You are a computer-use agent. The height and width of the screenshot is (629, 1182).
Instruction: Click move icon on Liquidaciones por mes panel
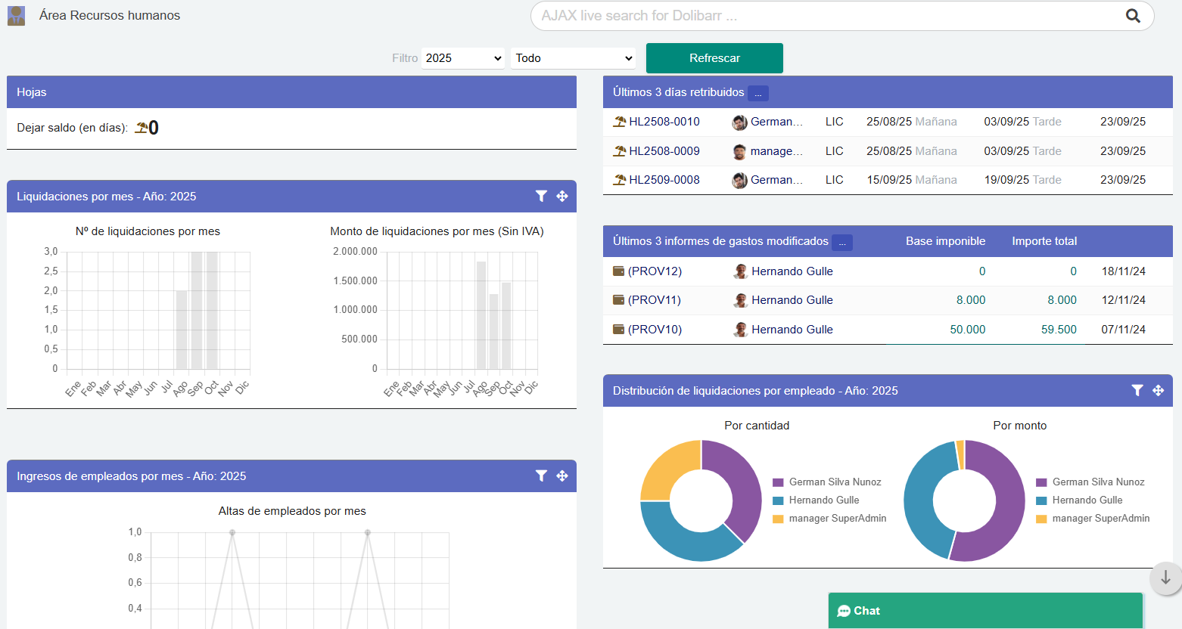point(562,196)
